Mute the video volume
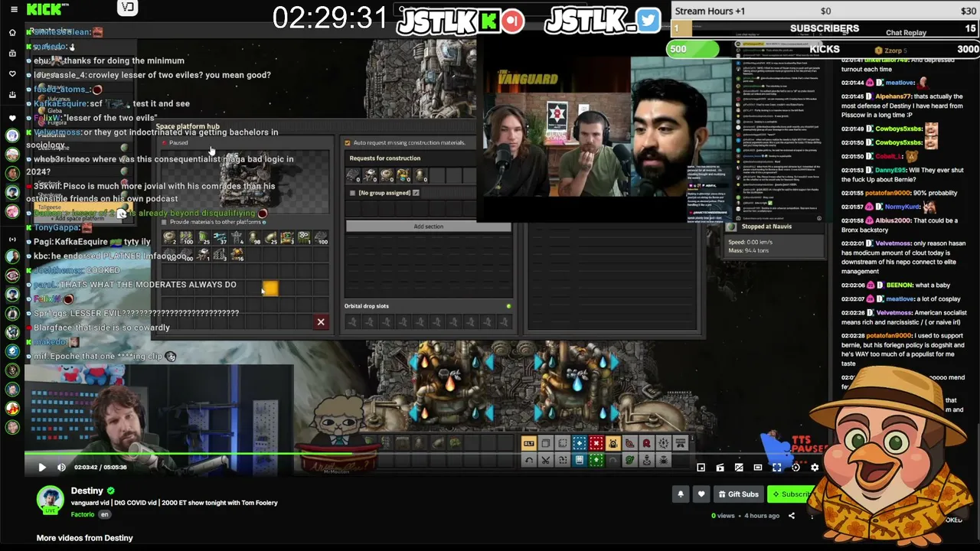Viewport: 980px width, 551px height. (61, 468)
